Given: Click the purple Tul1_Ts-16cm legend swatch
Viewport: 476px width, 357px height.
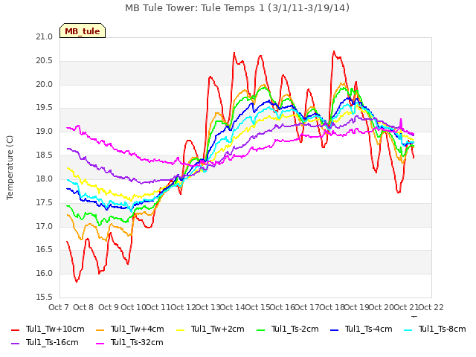Looking at the screenshot, I should coord(15,343).
